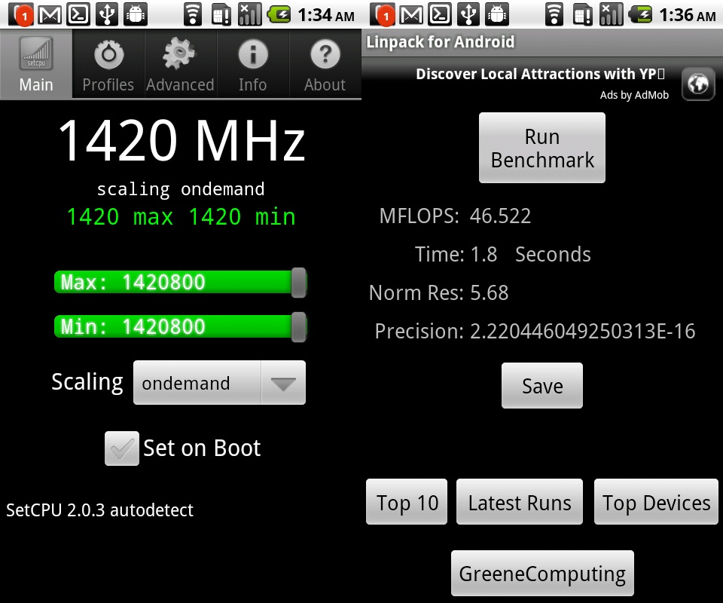This screenshot has width=723, height=603.
Task: Click the 1:34 AM clock
Action: click(x=326, y=16)
